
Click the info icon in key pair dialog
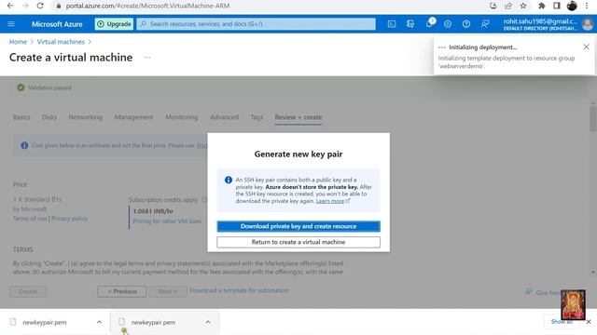(229, 180)
